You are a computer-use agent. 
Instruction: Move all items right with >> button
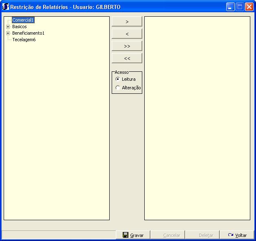pyautogui.click(x=127, y=46)
